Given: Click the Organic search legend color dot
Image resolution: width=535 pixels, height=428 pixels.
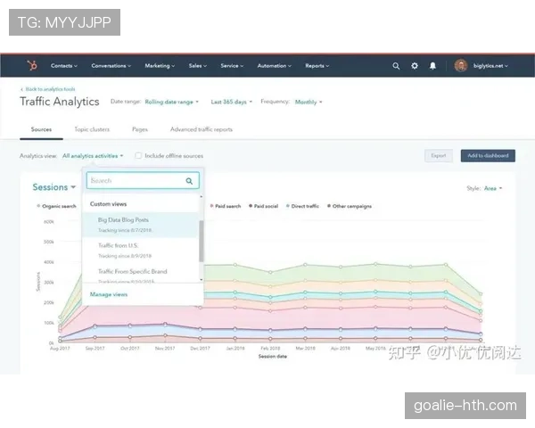Looking at the screenshot, I should [37, 206].
